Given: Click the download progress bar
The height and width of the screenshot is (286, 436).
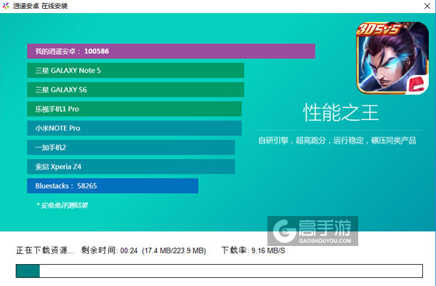Looking at the screenshot, I should click(x=219, y=271).
